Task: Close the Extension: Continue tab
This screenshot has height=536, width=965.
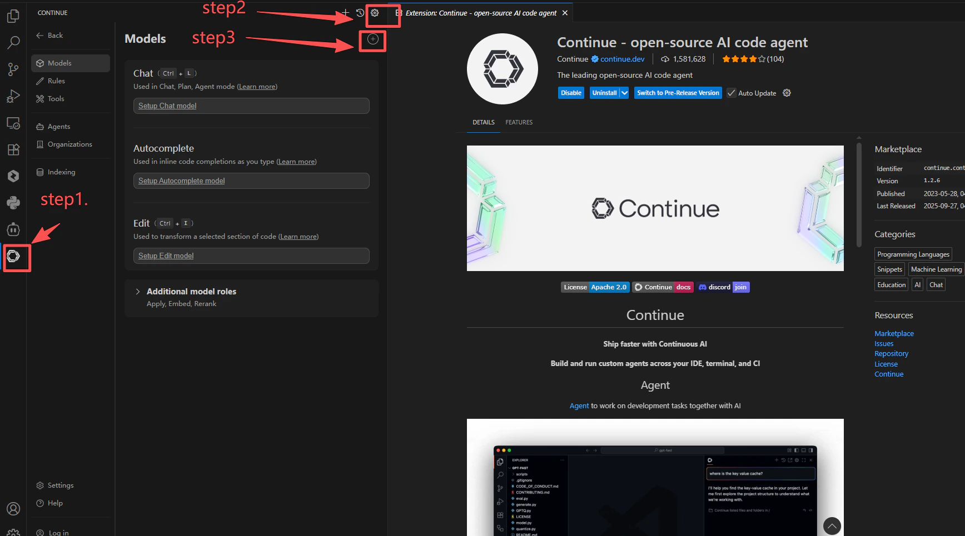Action: 565,13
